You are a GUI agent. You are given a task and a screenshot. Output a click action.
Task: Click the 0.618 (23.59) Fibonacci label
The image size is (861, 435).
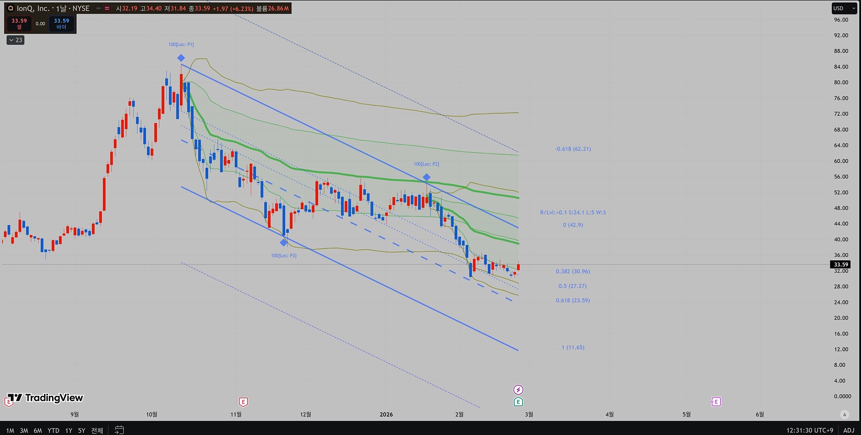[573, 301]
